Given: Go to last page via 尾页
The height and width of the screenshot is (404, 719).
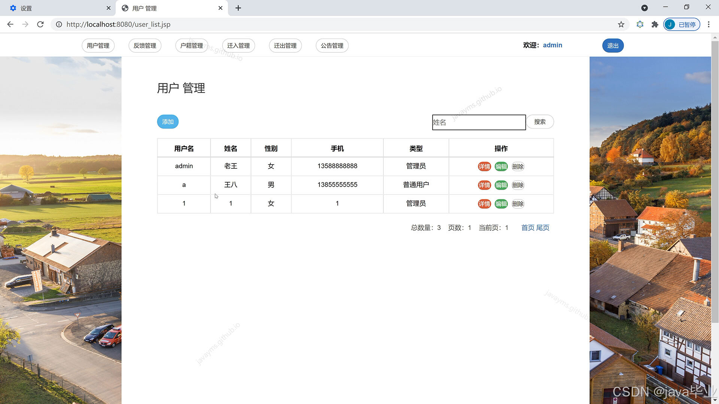Looking at the screenshot, I should pos(543,228).
